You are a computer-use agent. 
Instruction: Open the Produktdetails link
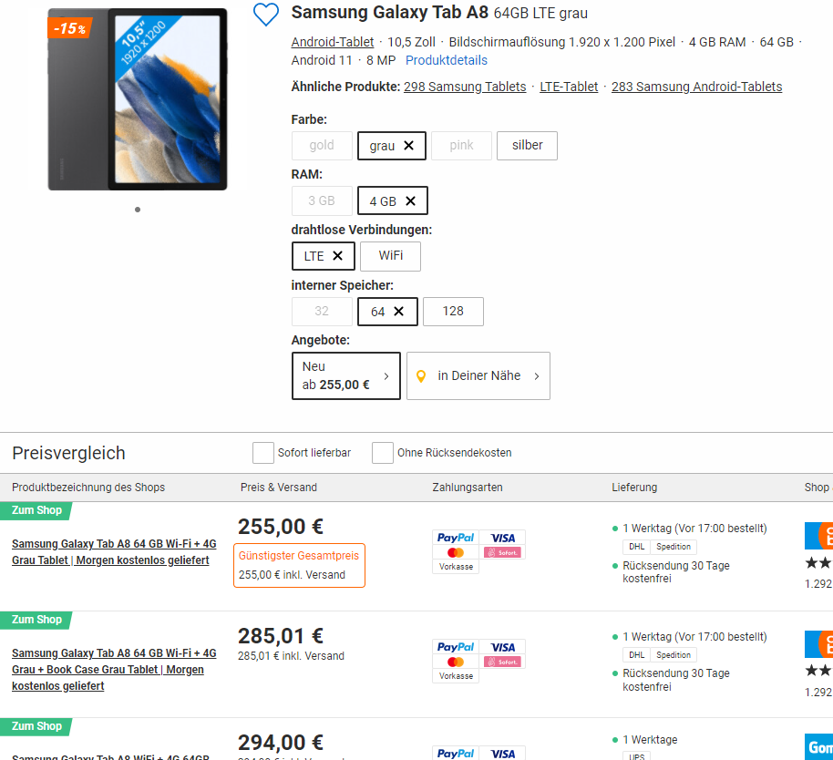(447, 60)
